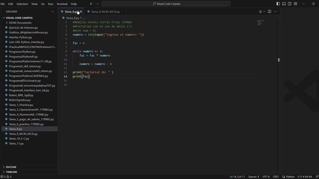Open Robot_RRR_3gdl.py file
Image resolution: width=319 pixels, height=179 pixels.
21,95
